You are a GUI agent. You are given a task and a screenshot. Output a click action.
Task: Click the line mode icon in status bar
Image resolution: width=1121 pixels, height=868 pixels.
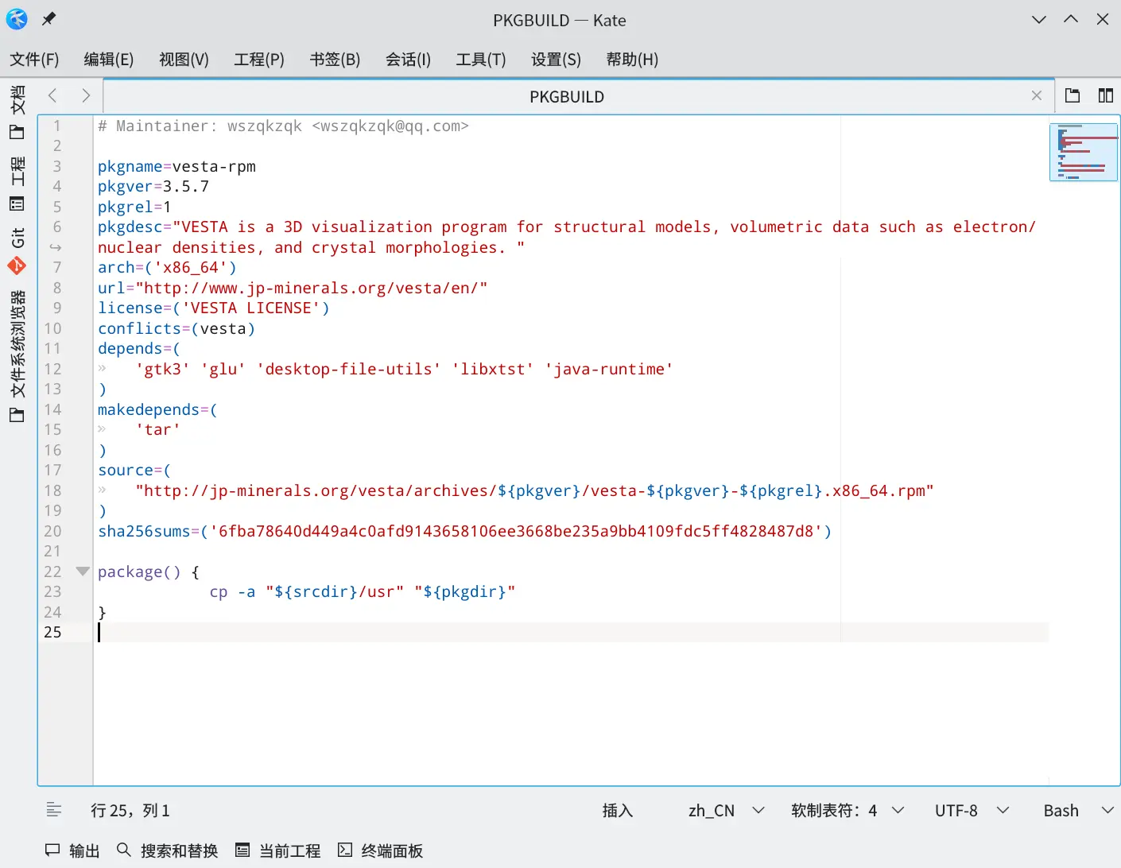tap(54, 810)
